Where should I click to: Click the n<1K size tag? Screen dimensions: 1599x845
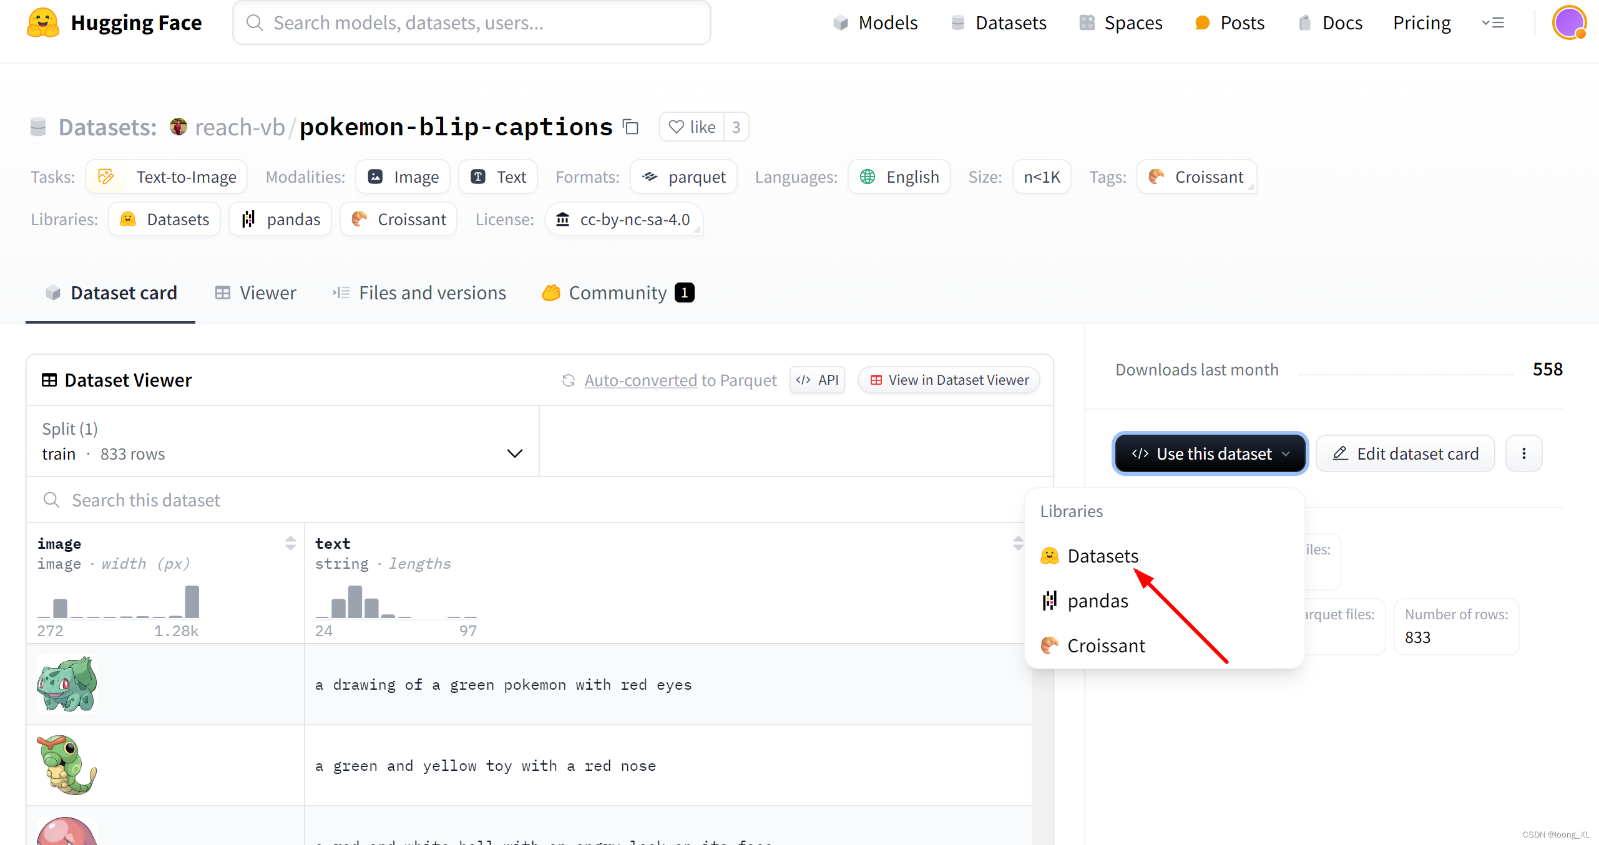[1042, 176]
